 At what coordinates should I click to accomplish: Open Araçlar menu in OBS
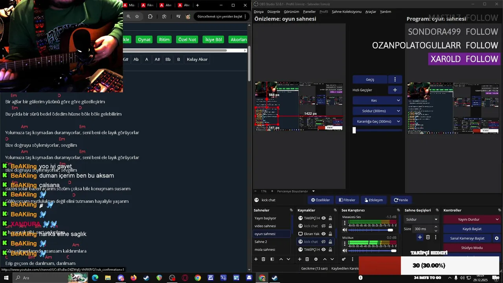pos(371,12)
